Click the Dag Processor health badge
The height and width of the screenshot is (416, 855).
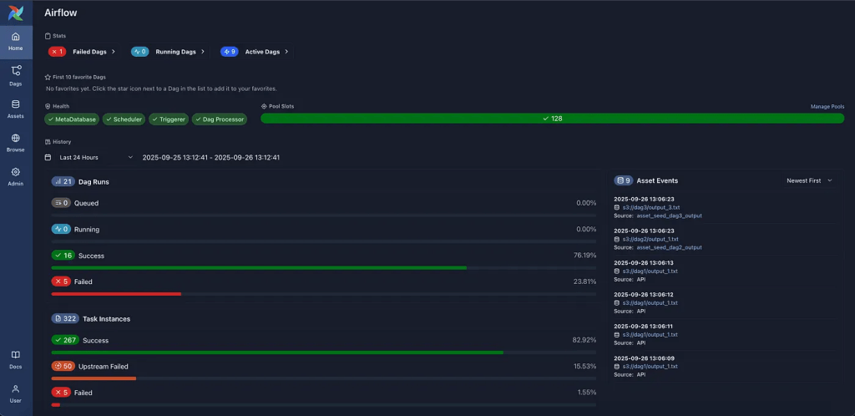point(220,119)
